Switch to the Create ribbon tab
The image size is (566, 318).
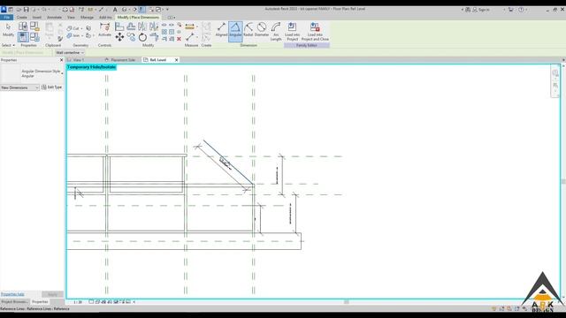(x=21, y=17)
